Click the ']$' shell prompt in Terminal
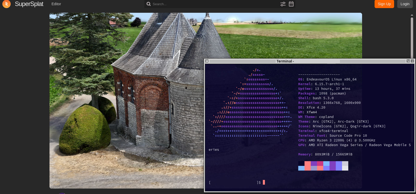416x194 pixels. pyautogui.click(x=259, y=183)
